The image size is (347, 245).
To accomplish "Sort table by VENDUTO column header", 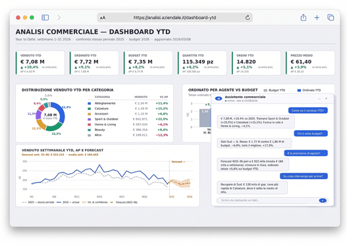I will coord(141,97).
